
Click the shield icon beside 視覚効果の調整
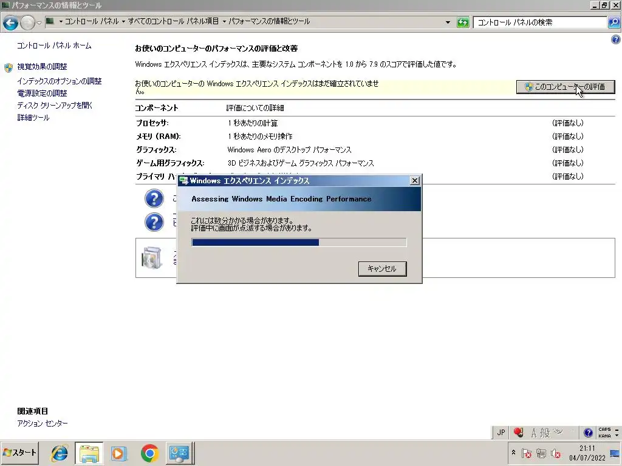click(9, 67)
